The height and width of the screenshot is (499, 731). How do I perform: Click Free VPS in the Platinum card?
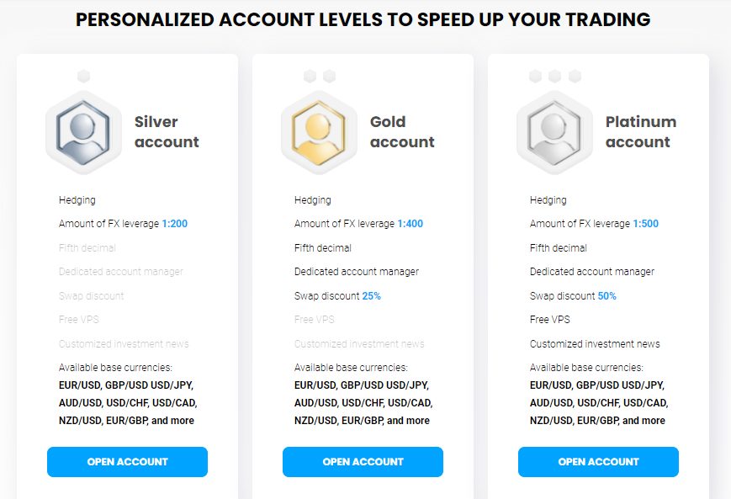click(x=549, y=320)
